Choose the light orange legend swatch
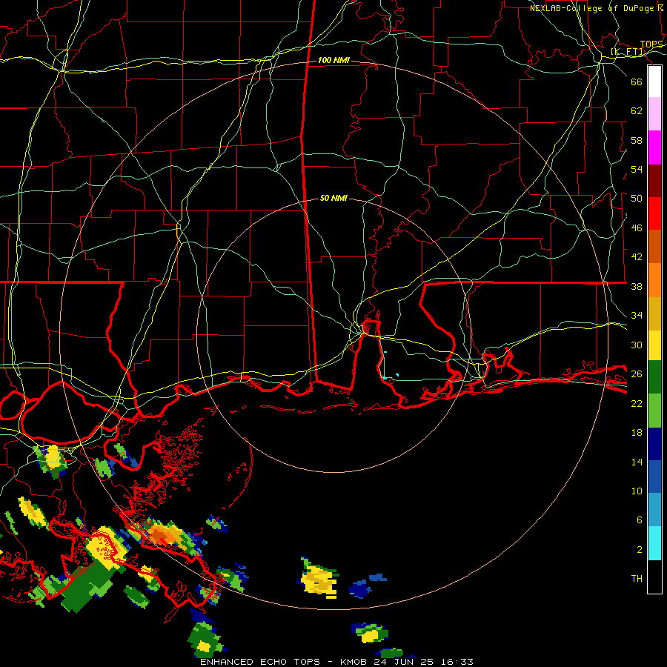The image size is (667, 667). click(654, 280)
